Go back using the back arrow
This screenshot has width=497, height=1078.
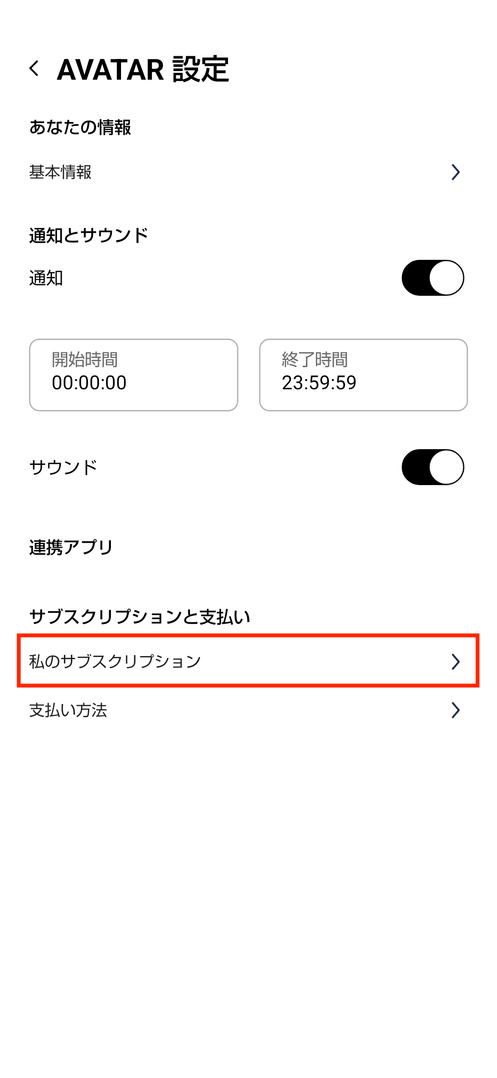click(34, 69)
